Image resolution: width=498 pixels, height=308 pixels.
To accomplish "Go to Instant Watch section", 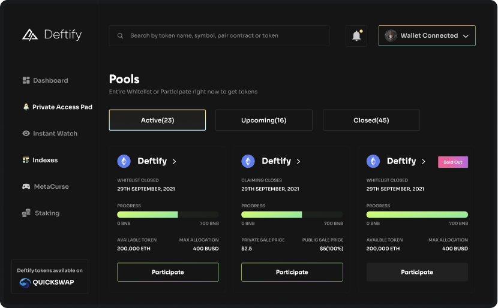I will tap(50, 134).
